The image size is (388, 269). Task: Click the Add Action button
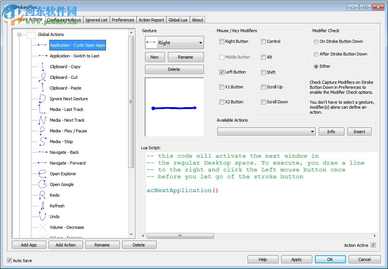65,245
